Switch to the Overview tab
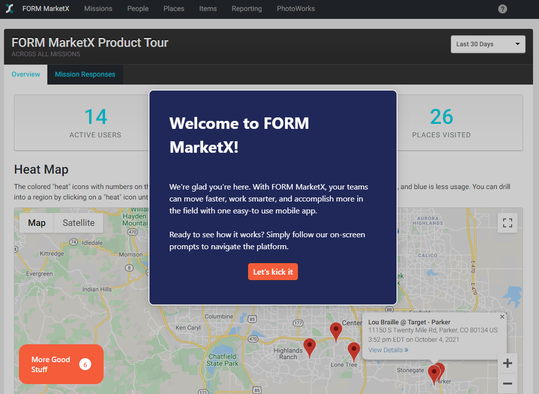The height and width of the screenshot is (394, 539). (x=26, y=74)
